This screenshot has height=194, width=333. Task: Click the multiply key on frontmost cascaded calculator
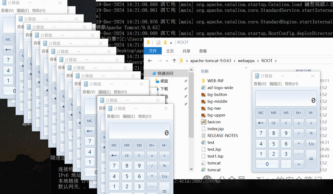[x=152, y=176]
